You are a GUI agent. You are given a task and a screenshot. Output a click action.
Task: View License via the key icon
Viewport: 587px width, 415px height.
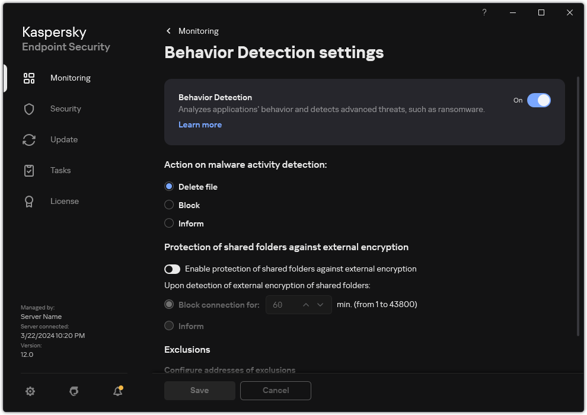(x=29, y=201)
